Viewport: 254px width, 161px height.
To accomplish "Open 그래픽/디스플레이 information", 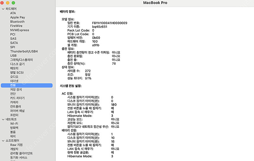I will click(21, 60).
